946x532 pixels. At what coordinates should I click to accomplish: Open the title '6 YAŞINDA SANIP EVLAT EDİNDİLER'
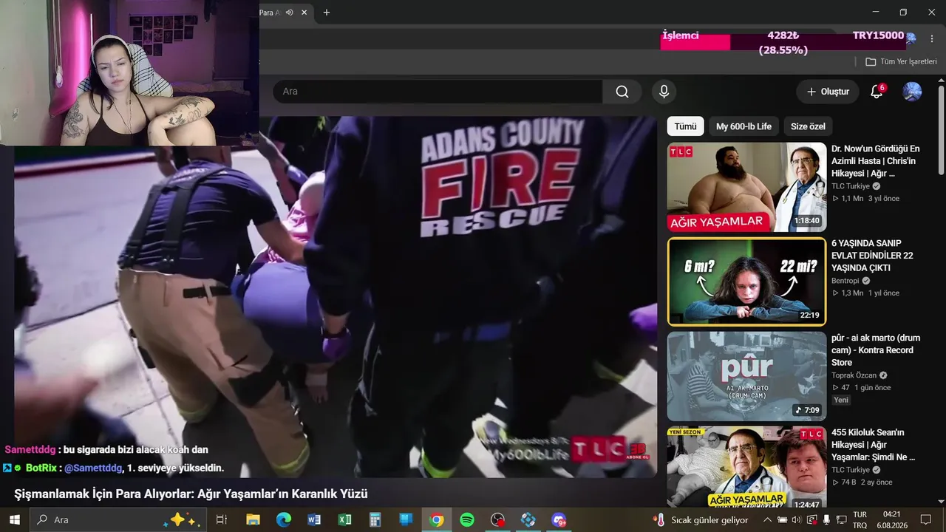tap(873, 256)
